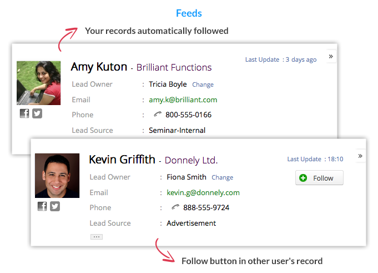Viewport: 378px width, 273px height.
Task: Click the Feeds heading
Action: 189,13
